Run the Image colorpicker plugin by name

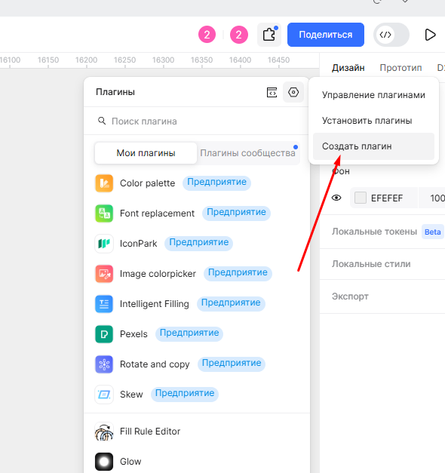coord(158,274)
